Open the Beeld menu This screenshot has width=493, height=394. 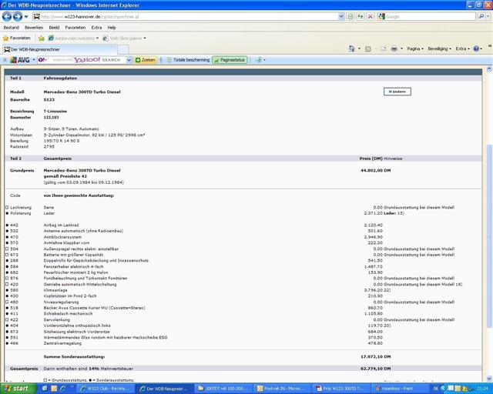pyautogui.click(x=54, y=28)
